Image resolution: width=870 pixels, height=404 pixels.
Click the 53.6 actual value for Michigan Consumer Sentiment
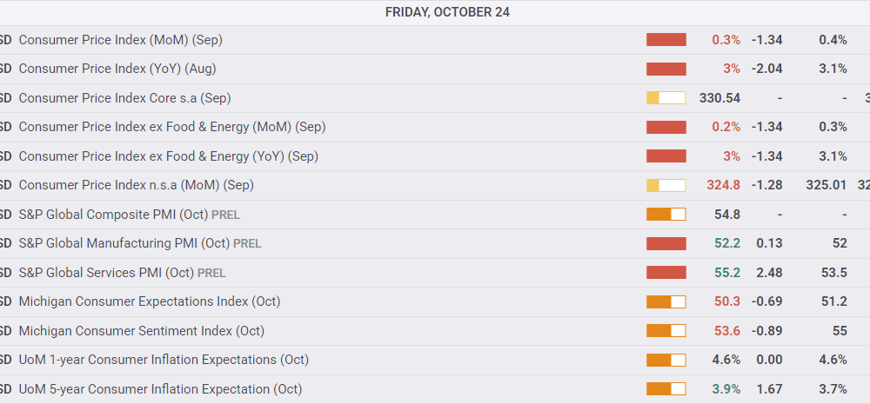(727, 331)
